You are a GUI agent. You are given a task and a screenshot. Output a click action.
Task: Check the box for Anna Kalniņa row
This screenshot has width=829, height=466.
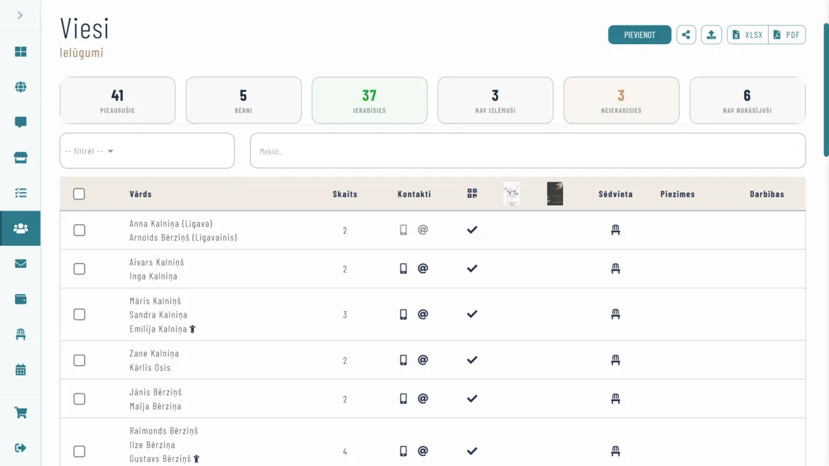(x=79, y=230)
